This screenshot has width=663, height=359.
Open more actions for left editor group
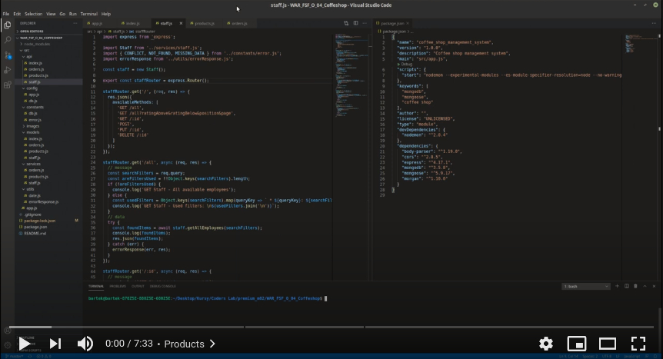click(x=365, y=23)
